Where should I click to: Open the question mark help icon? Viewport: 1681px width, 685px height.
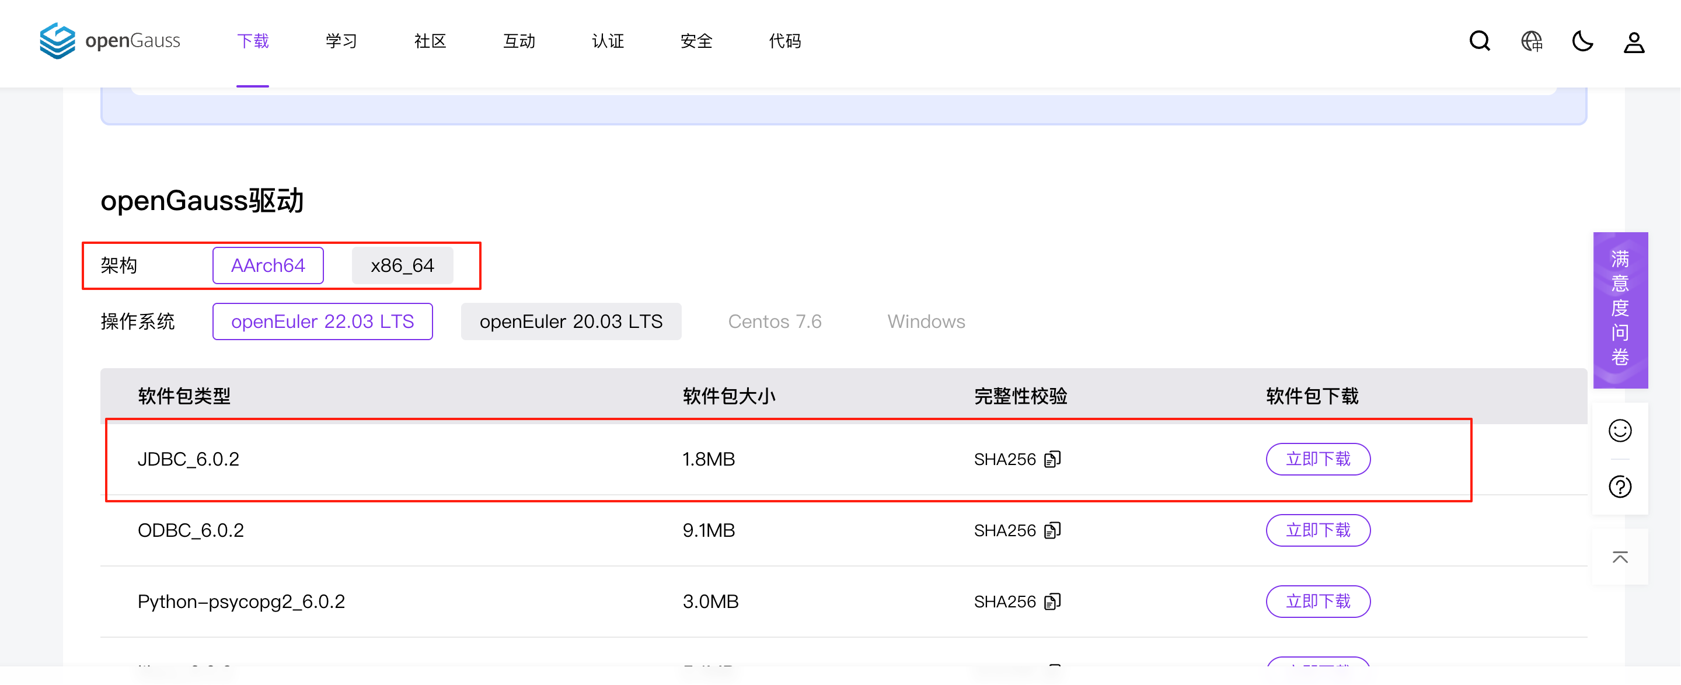point(1620,487)
